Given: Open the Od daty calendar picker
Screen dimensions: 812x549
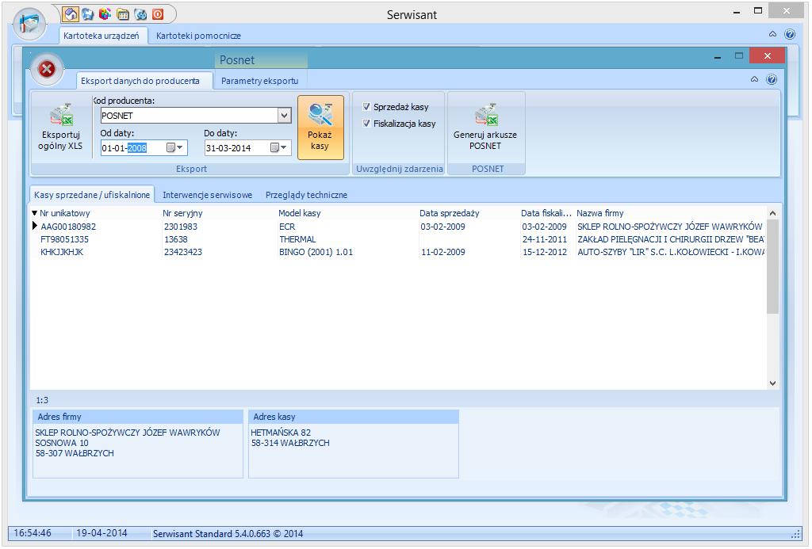Looking at the screenshot, I should pos(170,148).
